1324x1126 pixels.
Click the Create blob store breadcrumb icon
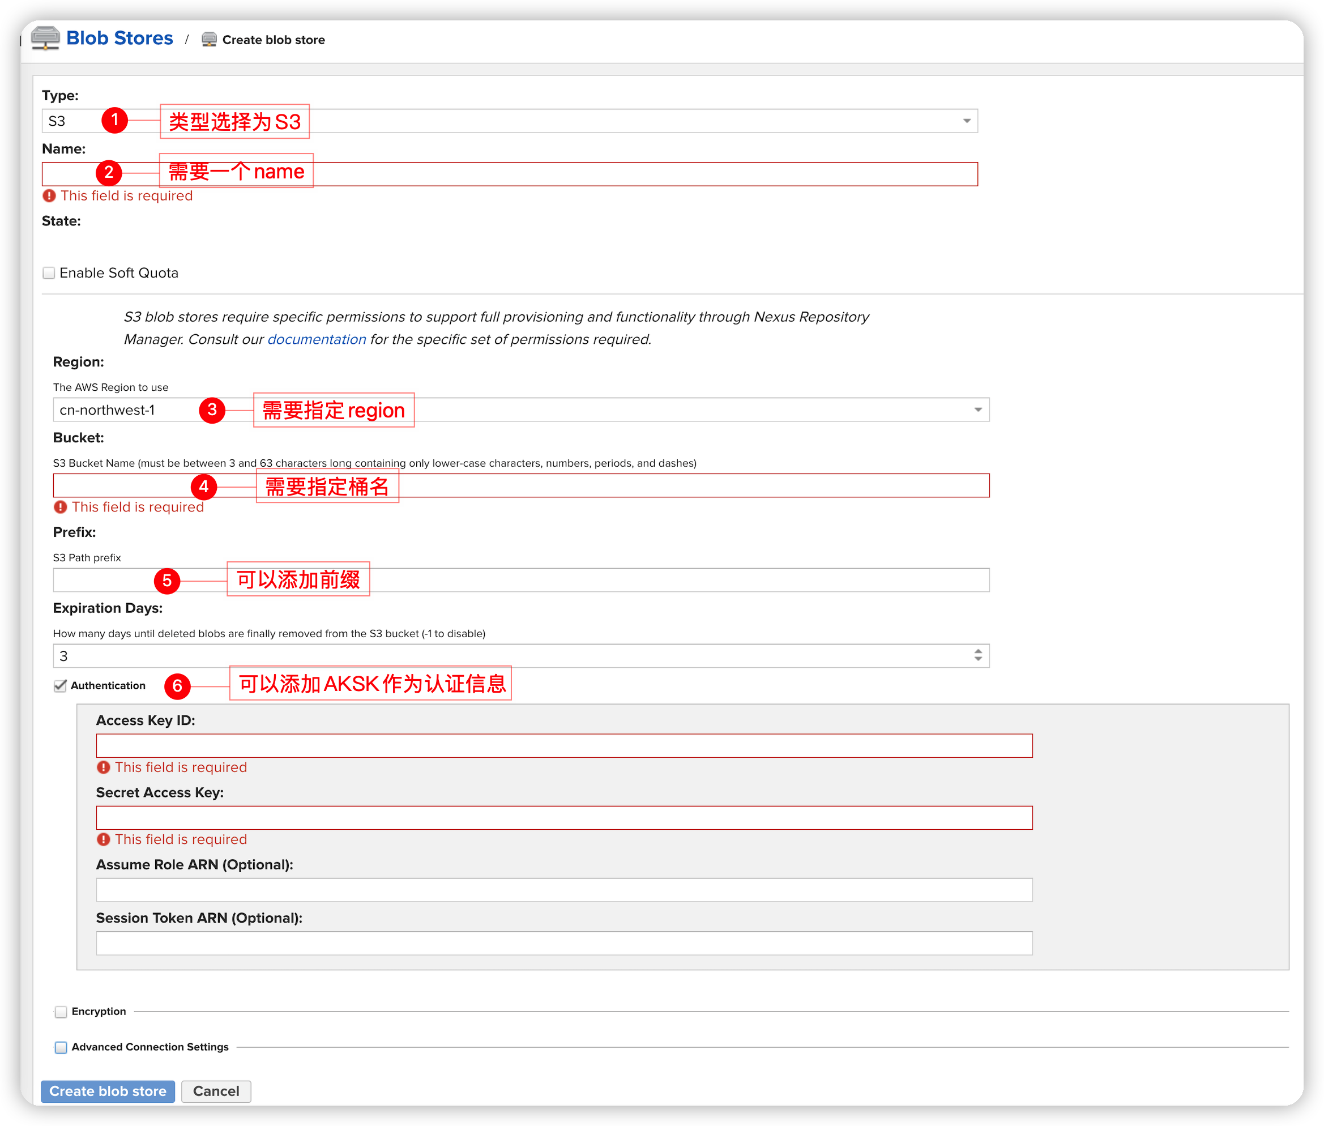(x=208, y=40)
